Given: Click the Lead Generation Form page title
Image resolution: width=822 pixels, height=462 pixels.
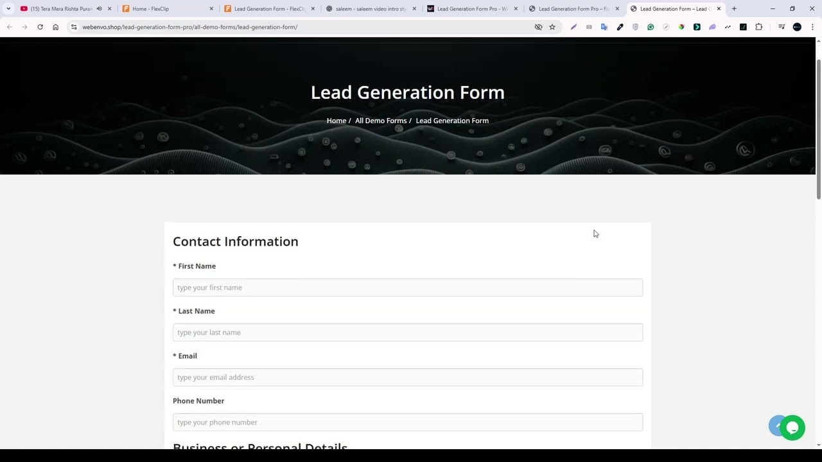Looking at the screenshot, I should (x=408, y=92).
